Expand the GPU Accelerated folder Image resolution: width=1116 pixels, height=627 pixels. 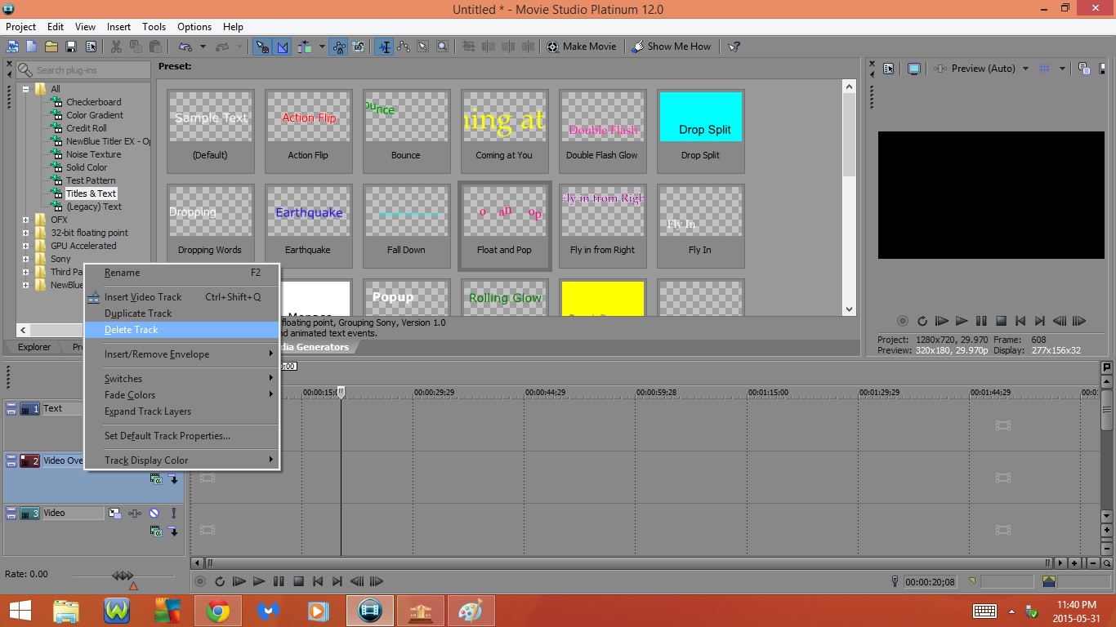[x=26, y=246]
